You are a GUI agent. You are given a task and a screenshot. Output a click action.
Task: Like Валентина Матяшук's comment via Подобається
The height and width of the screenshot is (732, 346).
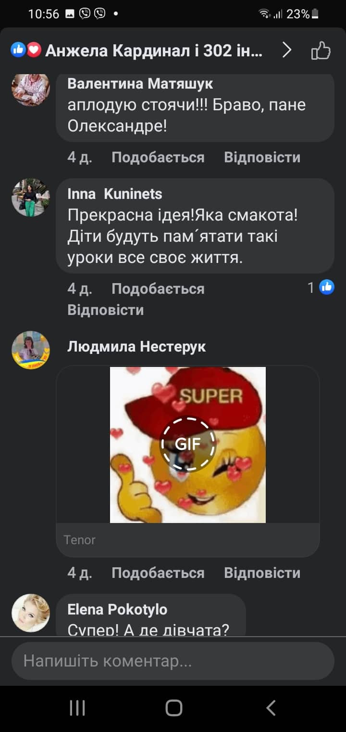[158, 157]
